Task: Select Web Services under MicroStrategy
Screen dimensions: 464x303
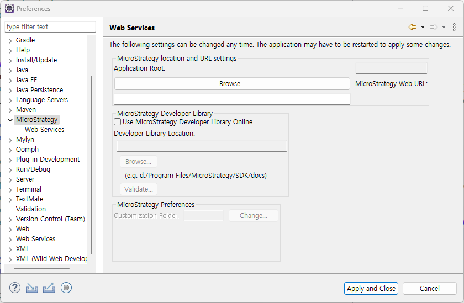Action: 44,130
